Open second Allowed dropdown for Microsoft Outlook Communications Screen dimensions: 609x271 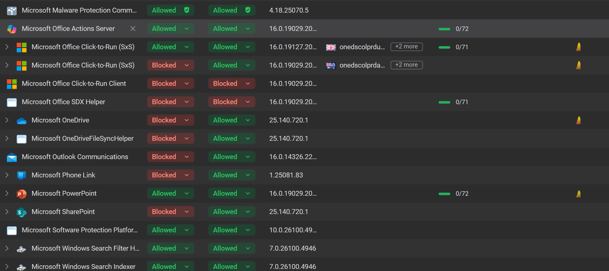(x=232, y=157)
